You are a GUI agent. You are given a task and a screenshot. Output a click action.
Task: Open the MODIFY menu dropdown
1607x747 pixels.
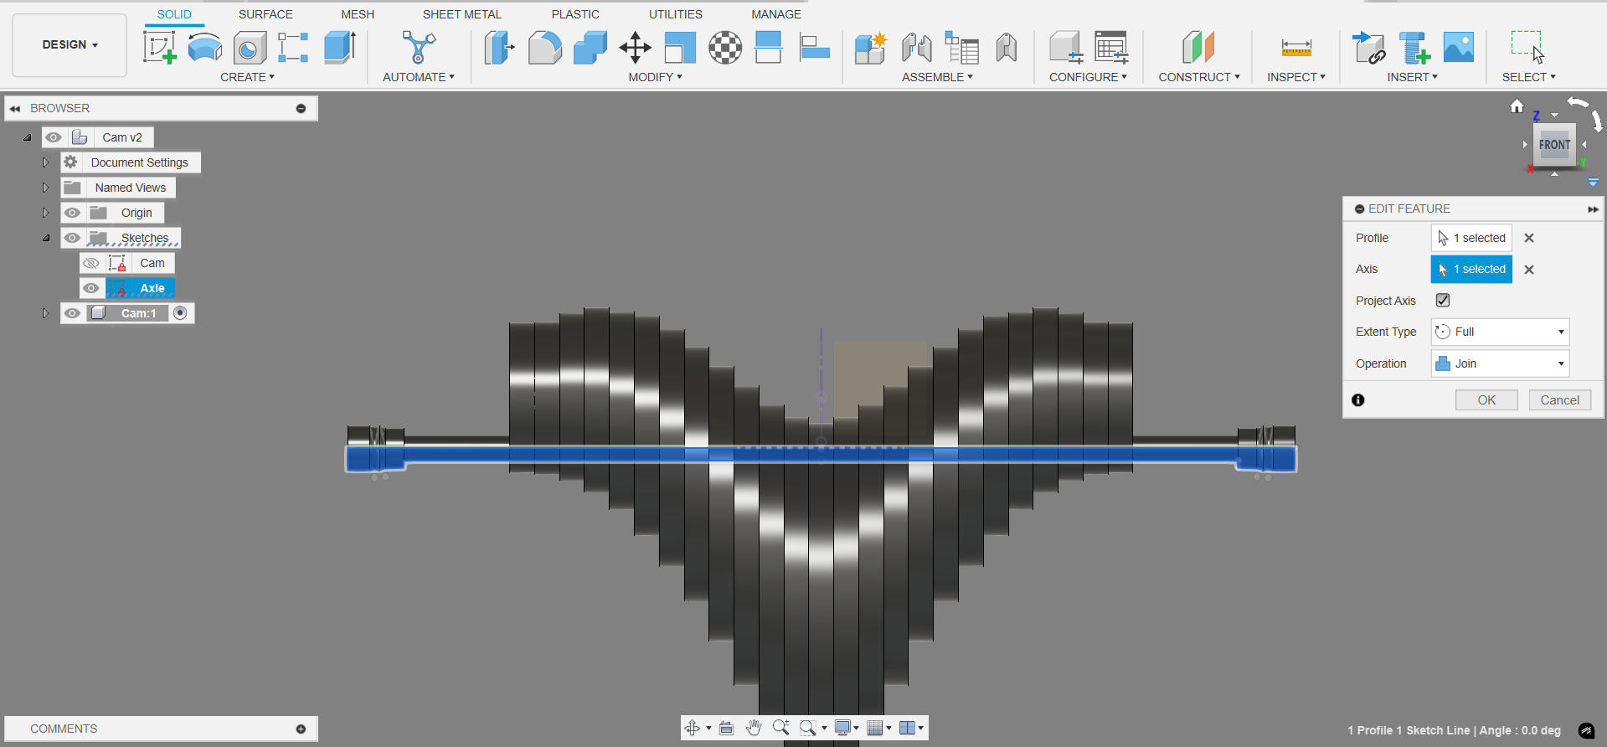click(x=656, y=77)
